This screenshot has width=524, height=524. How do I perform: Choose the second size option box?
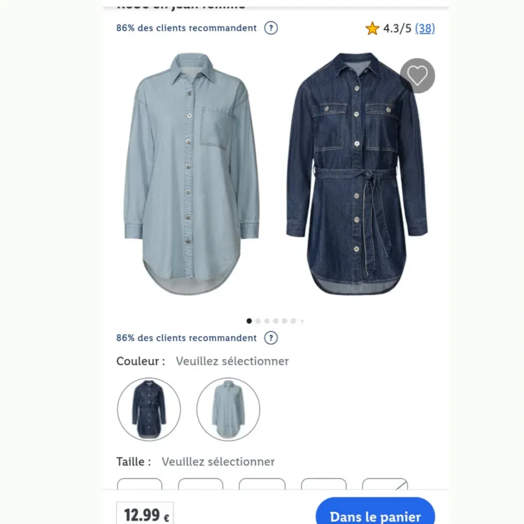point(200,484)
